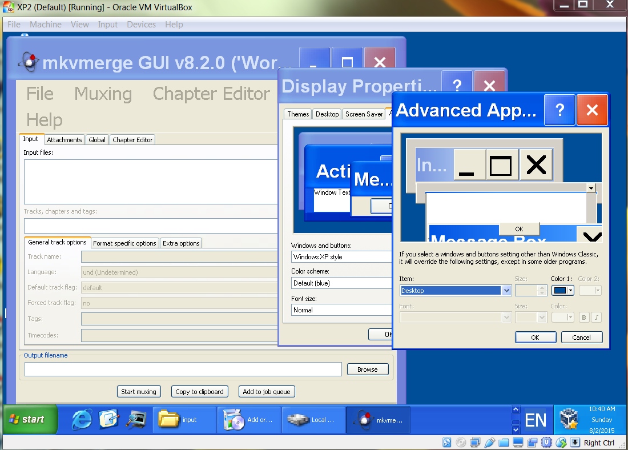Click the hard disk activity status icon
The width and height of the screenshot is (628, 450).
coord(446,443)
